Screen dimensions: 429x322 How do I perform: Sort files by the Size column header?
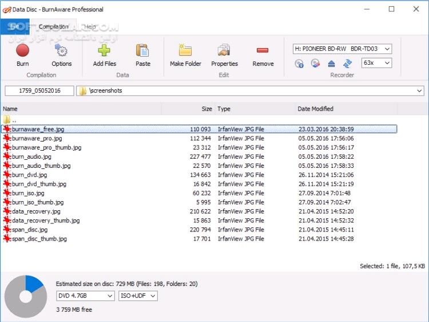[206, 109]
